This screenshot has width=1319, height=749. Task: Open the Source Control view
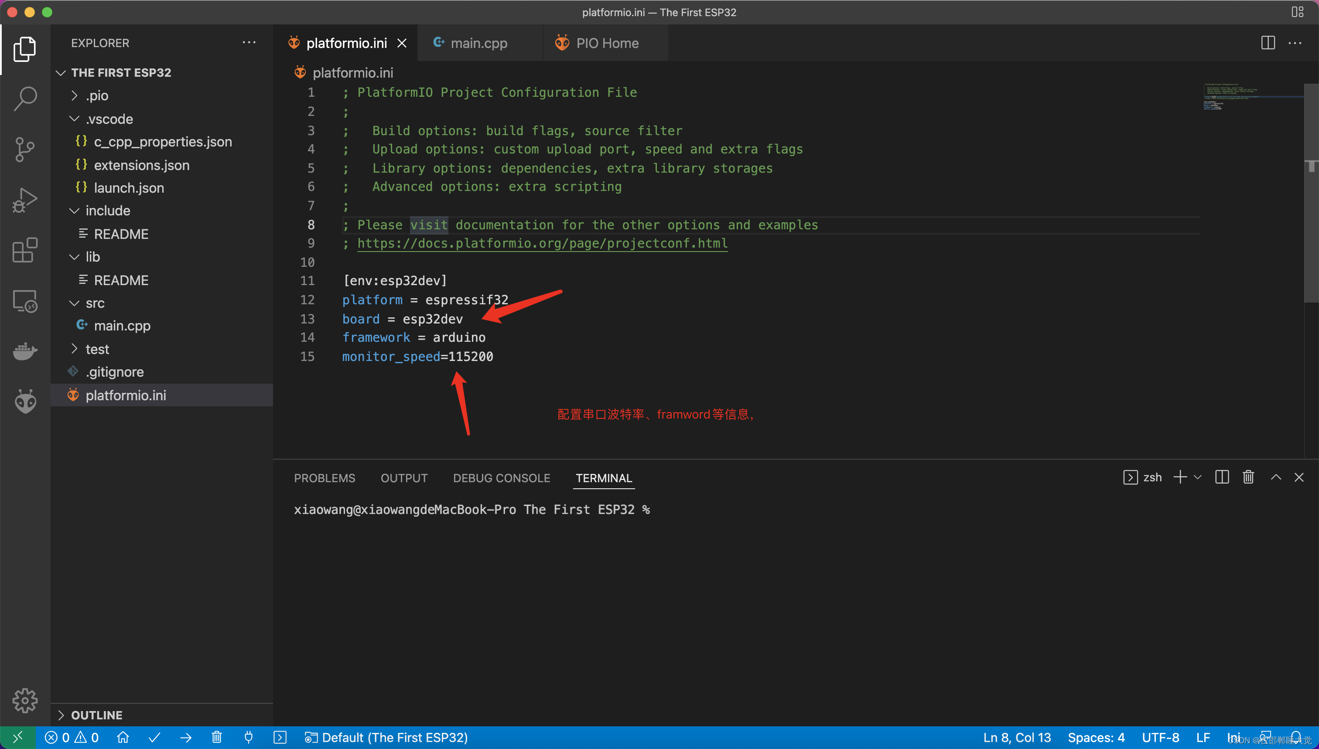(25, 149)
